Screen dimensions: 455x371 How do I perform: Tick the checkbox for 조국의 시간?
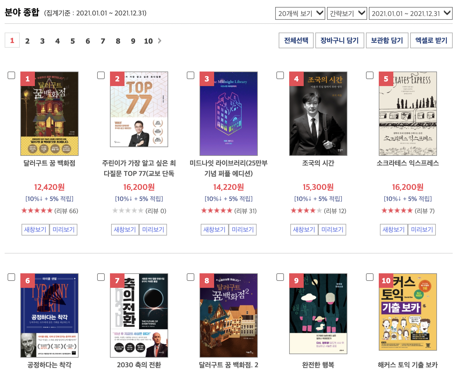click(280, 75)
